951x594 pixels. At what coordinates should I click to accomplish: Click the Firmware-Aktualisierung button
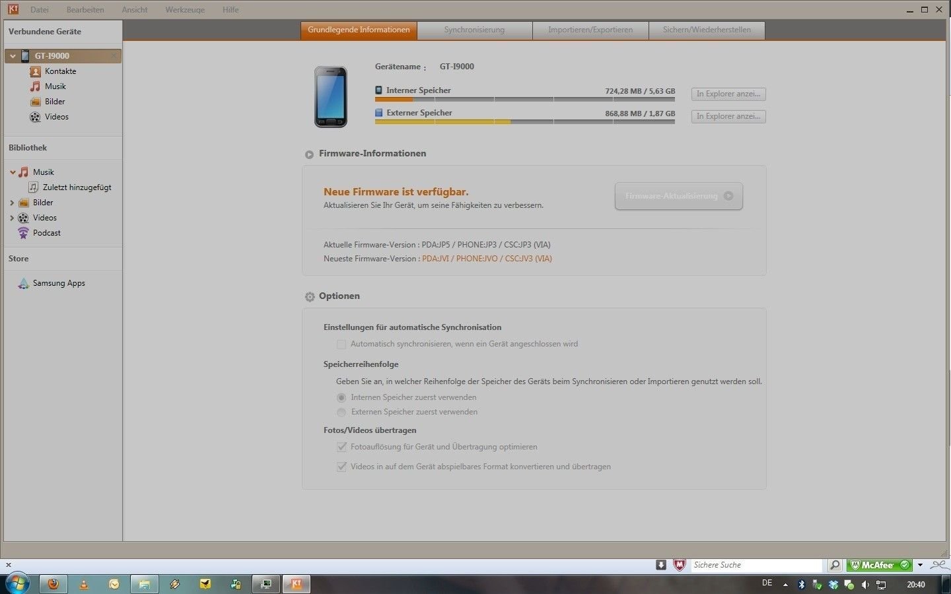click(x=679, y=196)
